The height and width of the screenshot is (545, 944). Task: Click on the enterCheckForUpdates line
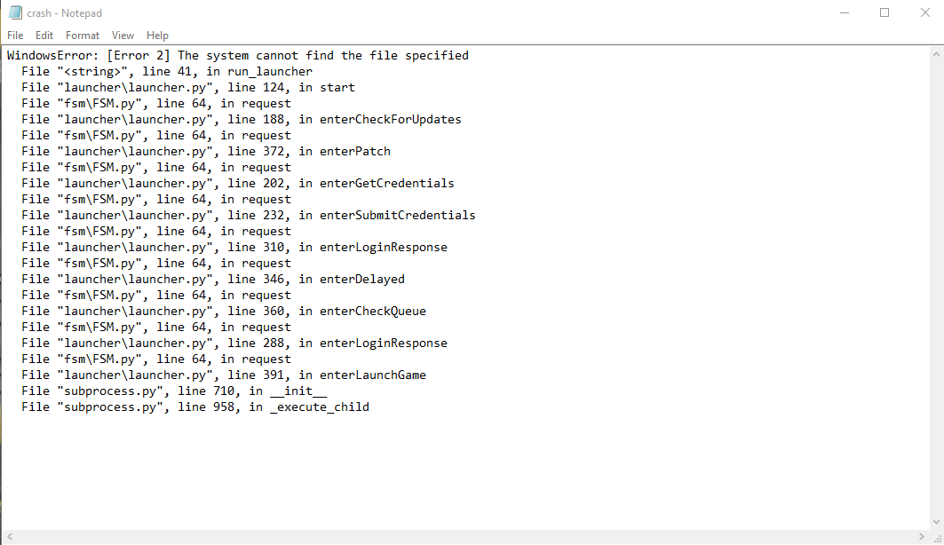coord(242,119)
